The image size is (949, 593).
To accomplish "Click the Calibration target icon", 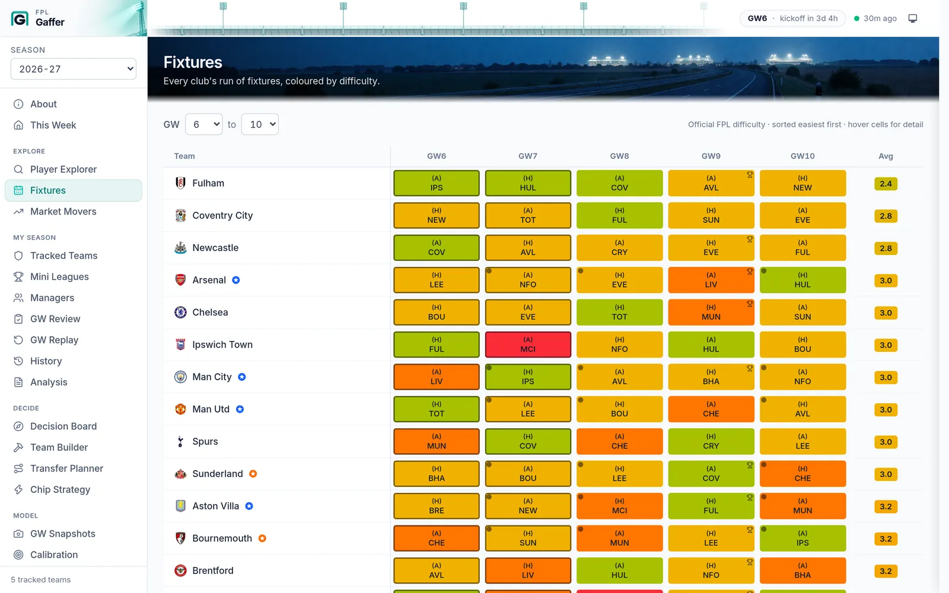I will click(x=18, y=555).
